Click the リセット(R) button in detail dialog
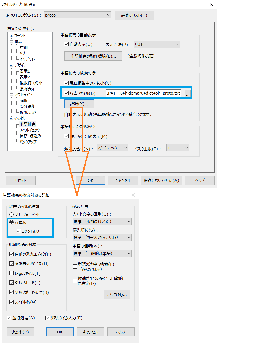 click(x=20, y=332)
